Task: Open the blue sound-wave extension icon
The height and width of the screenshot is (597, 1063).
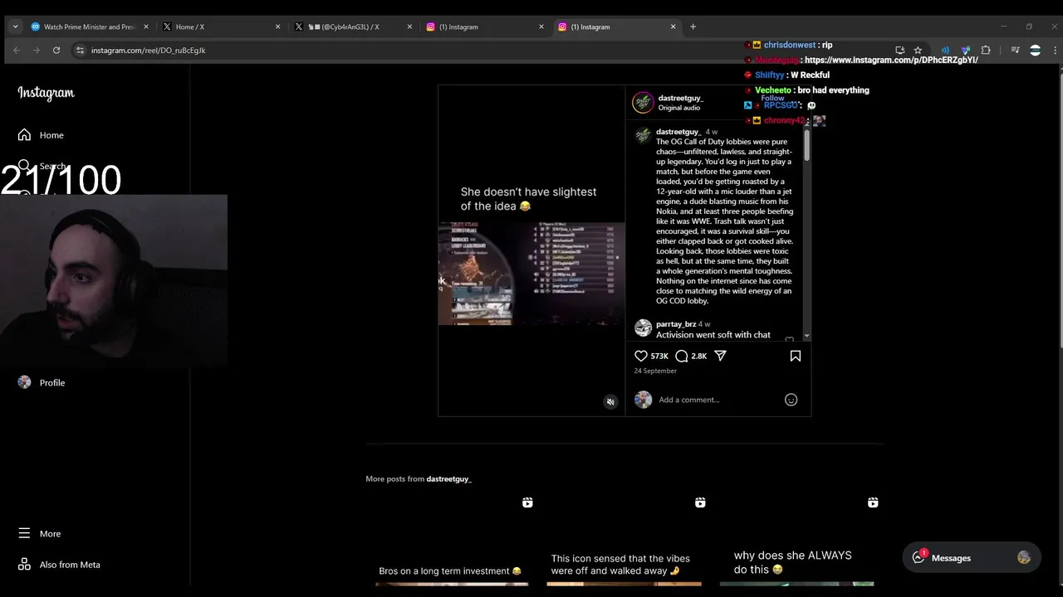Action: tap(945, 51)
